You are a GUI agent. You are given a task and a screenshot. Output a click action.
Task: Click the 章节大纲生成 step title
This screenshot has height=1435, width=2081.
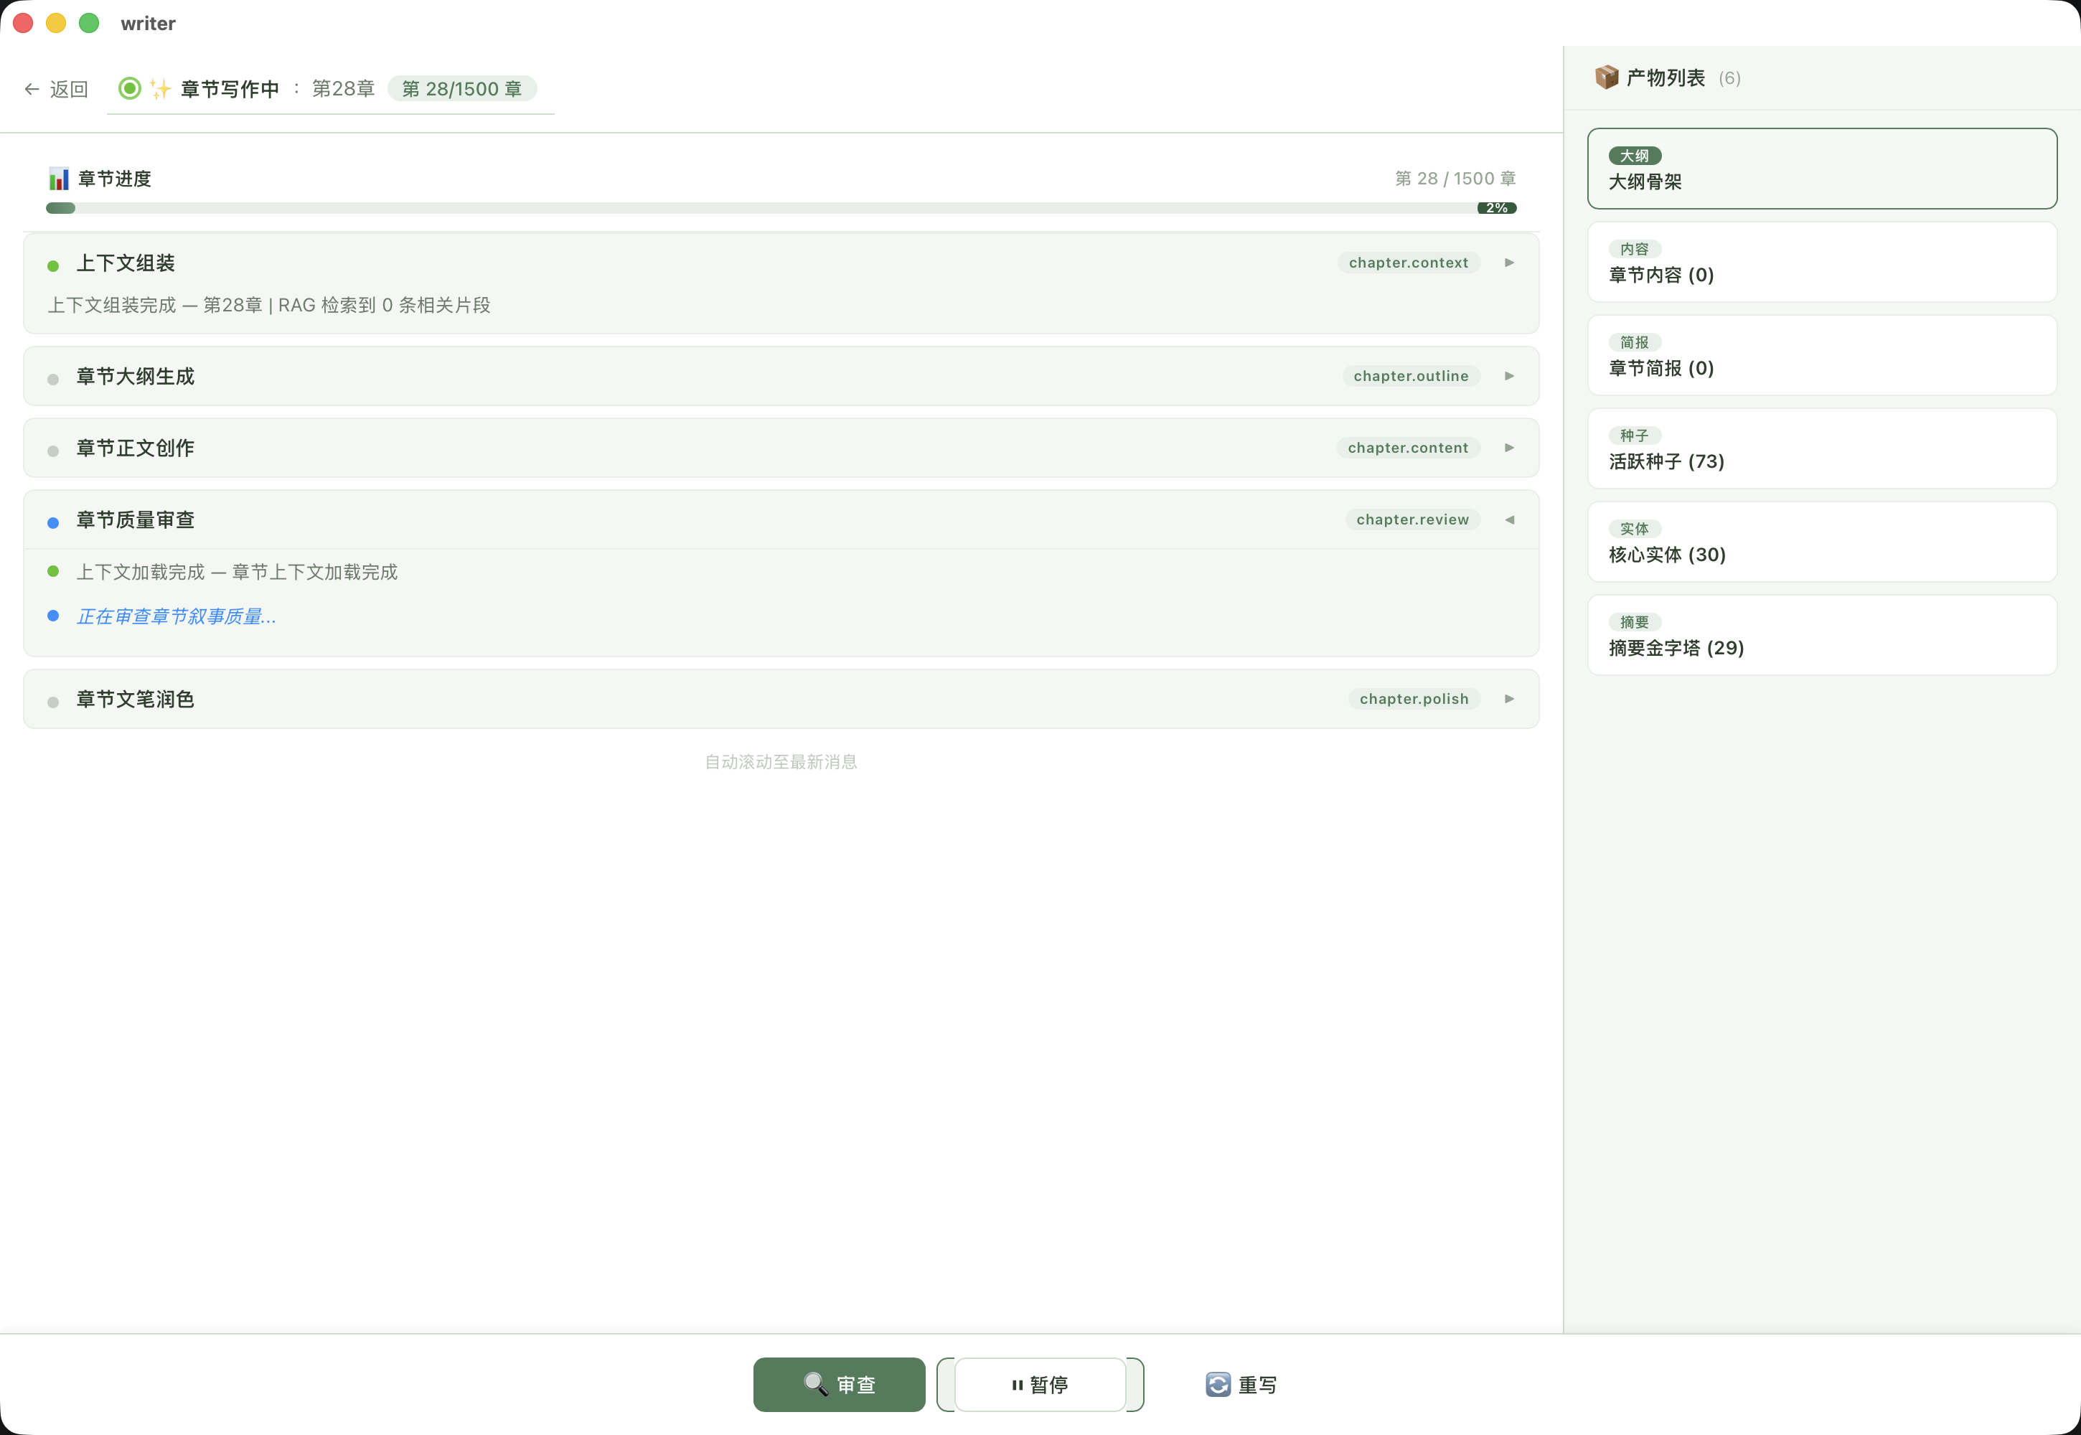135,376
